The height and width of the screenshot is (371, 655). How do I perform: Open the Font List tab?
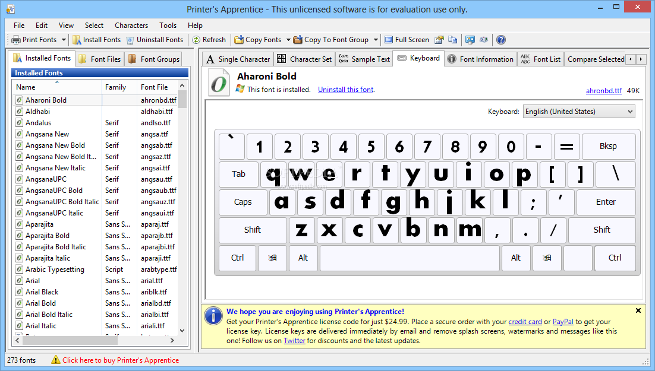pos(540,59)
